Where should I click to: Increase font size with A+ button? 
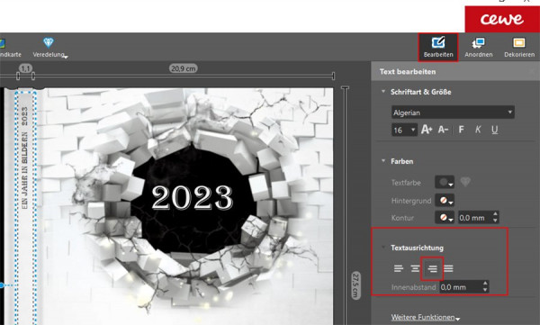tap(427, 130)
